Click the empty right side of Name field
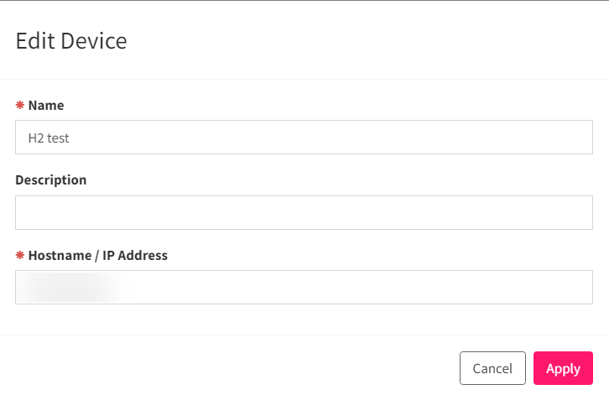The image size is (609, 400). tap(503, 138)
